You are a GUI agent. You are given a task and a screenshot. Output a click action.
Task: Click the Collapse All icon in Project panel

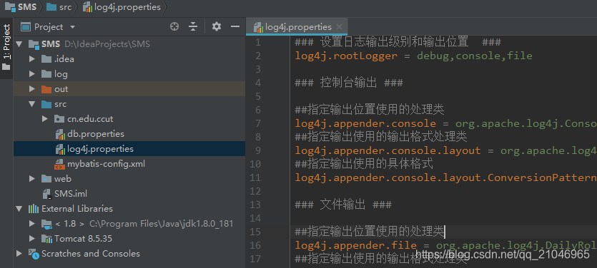coord(194,26)
